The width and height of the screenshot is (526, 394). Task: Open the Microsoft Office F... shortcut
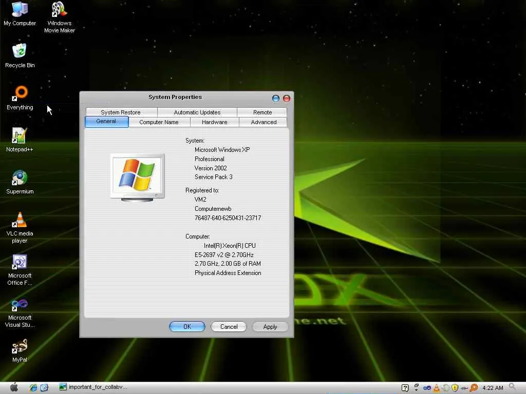click(x=20, y=270)
